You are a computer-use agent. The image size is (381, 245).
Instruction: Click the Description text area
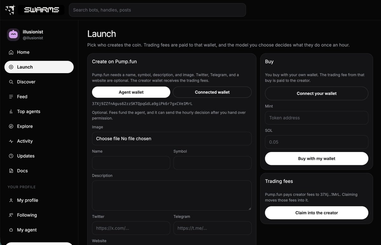click(172, 196)
